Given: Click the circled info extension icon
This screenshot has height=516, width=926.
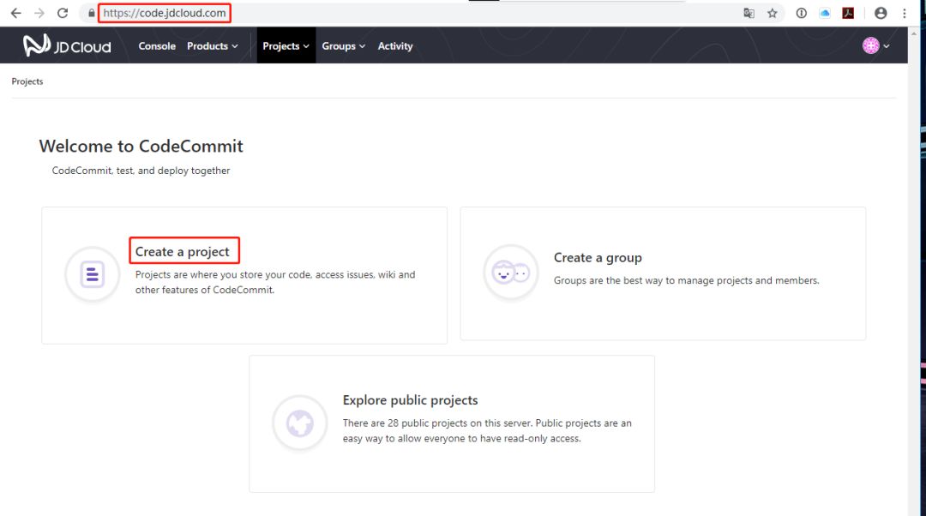Looking at the screenshot, I should pos(802,13).
